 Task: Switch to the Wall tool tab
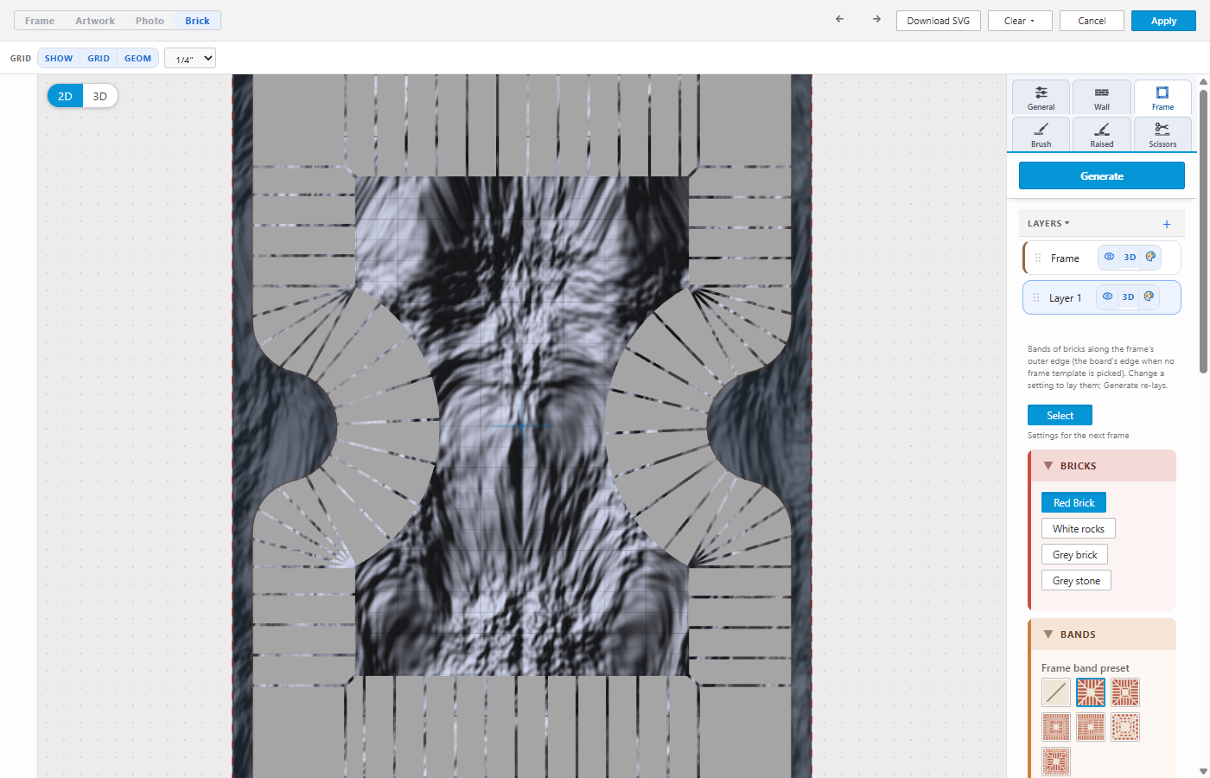pos(1102,98)
